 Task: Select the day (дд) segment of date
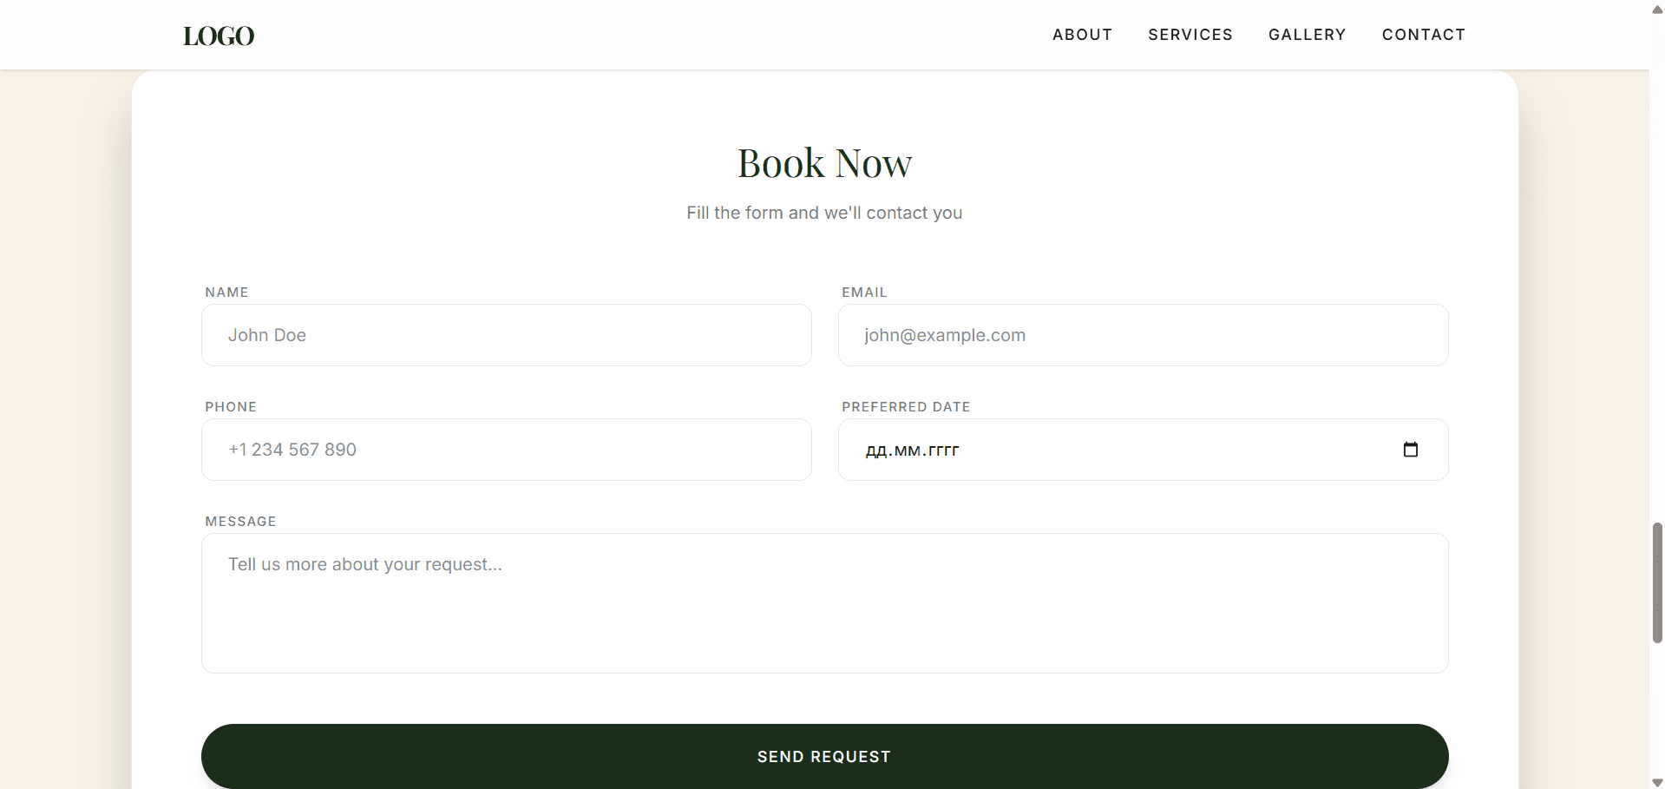click(x=875, y=450)
